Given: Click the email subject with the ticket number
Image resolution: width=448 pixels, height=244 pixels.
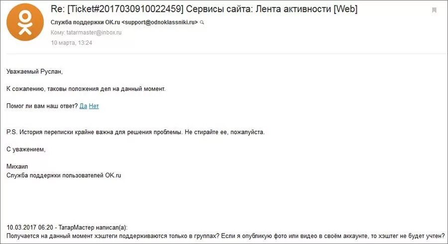Looking at the screenshot, I should [204, 9].
